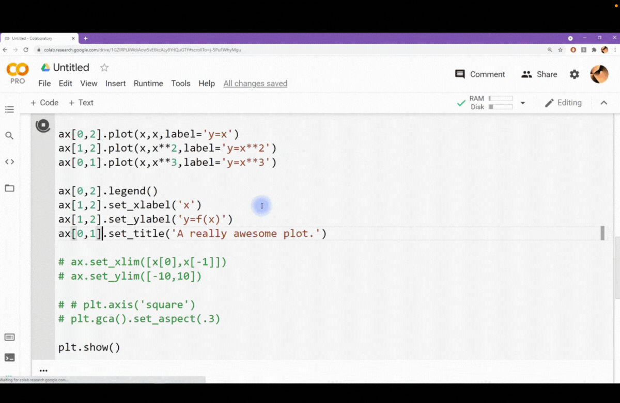Open the Google account avatar

click(x=599, y=74)
